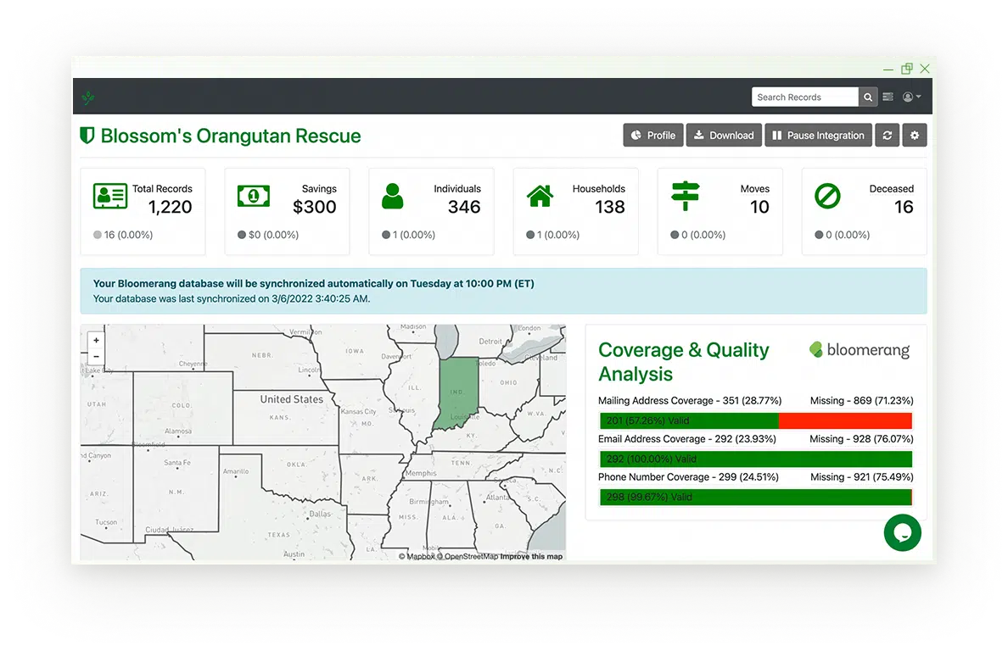This screenshot has height=651, width=1008.
Task: Click the map zoom out minus button
Action: 97,357
